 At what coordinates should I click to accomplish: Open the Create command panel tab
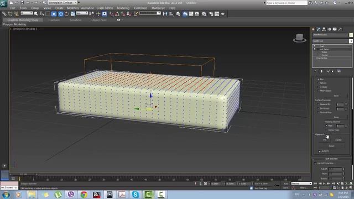tap(313, 29)
